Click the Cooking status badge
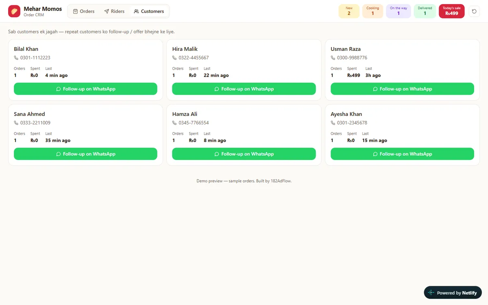This screenshot has width=488, height=305. point(373,11)
